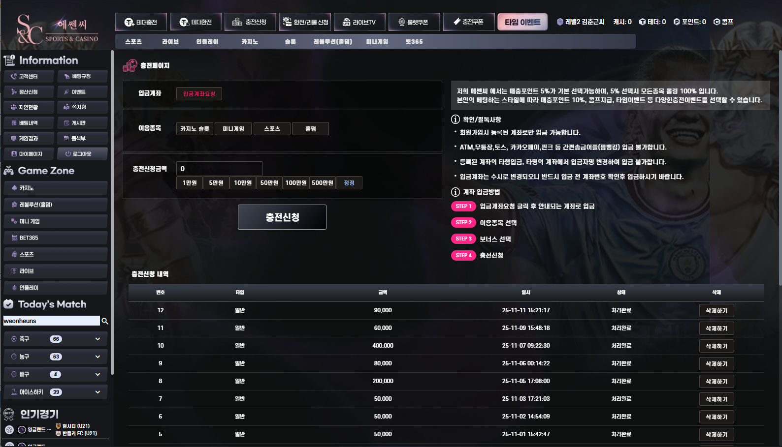Expand the 축구 match list
Image resolution: width=782 pixels, height=447 pixels.
98,339
